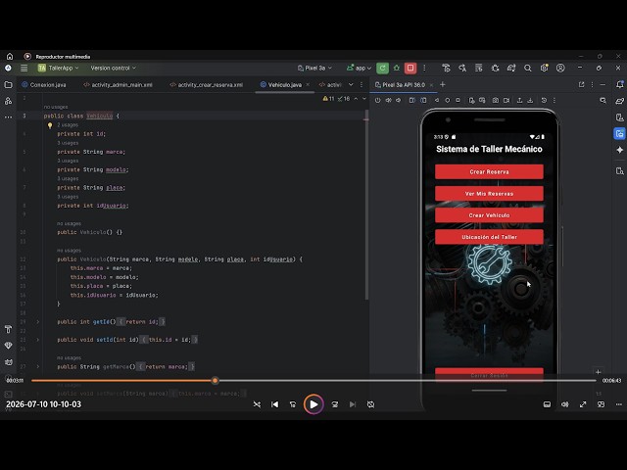Open the Logcat icon in left sidebar

click(x=8, y=362)
